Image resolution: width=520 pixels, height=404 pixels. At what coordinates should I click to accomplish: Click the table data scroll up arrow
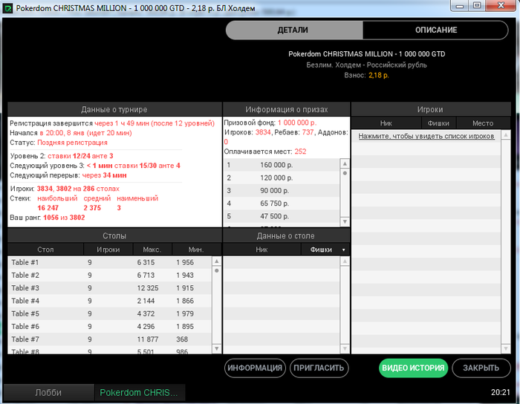tap(345, 261)
